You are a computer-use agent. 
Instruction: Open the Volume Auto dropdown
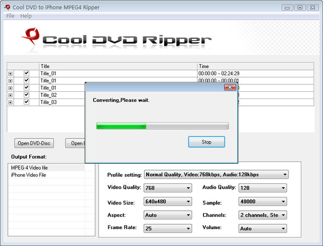[263, 229]
